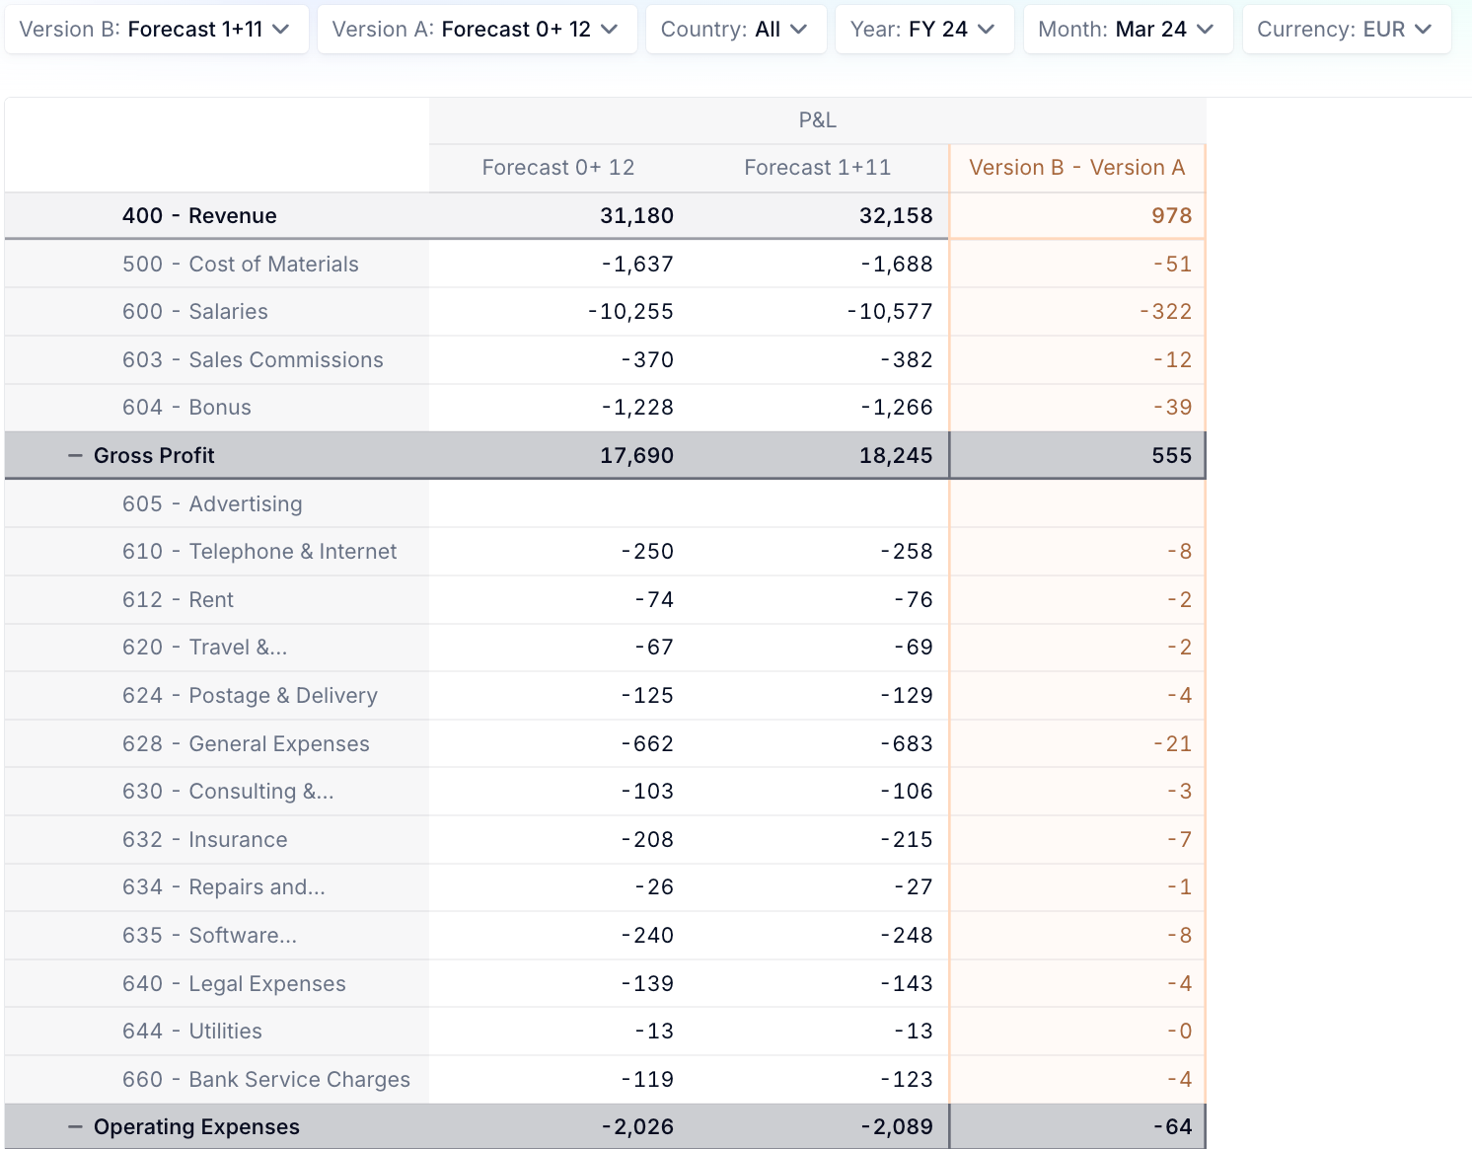Screen dimensions: 1472x1149
Task: Select the 640 - Legal Expenses row label
Action: coord(234,984)
